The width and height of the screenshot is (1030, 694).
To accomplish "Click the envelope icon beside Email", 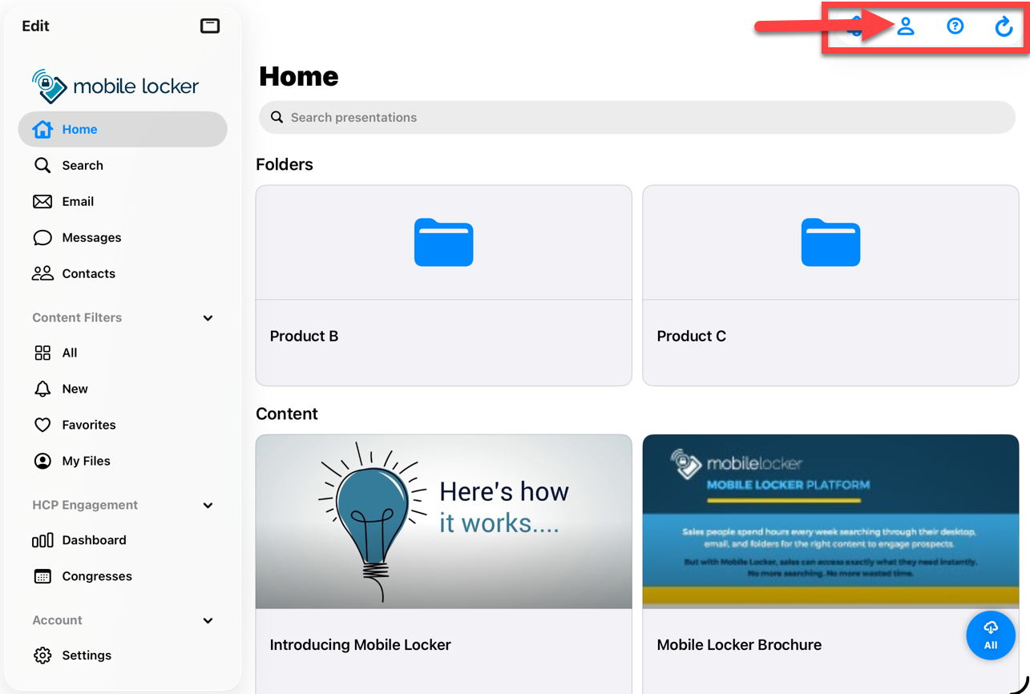I will (42, 201).
